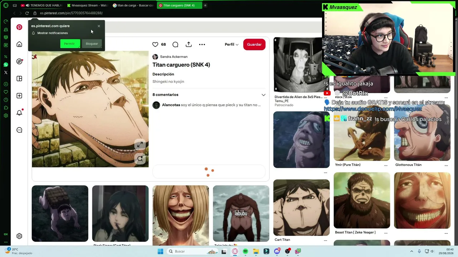Open the Opera workspaces icon in tab bar

15,5
